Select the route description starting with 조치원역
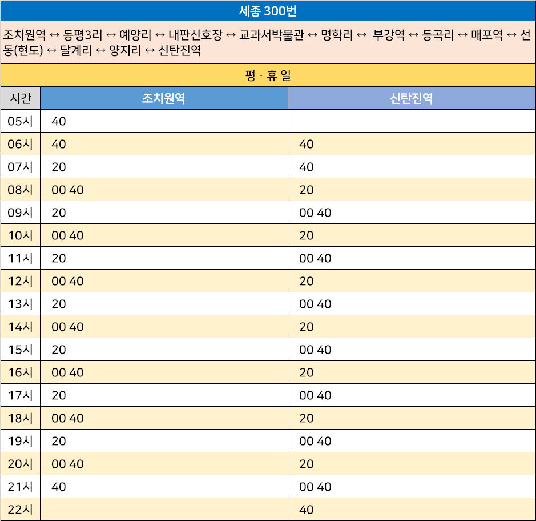Viewport: 536px width, 521px height. (x=268, y=42)
